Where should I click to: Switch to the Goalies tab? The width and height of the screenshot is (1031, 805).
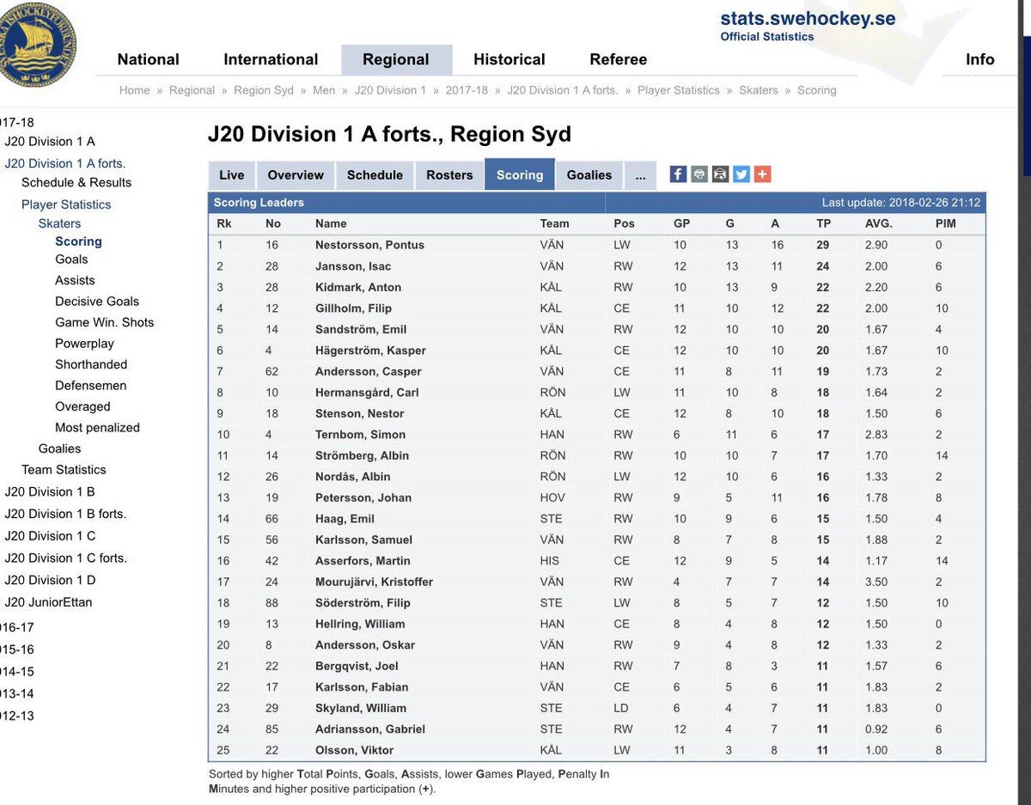[x=589, y=174]
